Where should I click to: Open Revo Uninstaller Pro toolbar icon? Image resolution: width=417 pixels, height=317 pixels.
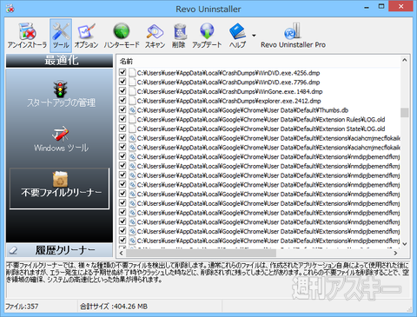click(293, 36)
